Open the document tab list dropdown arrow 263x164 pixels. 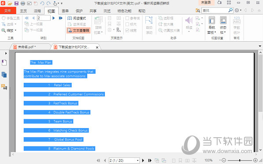[x=260, y=46]
